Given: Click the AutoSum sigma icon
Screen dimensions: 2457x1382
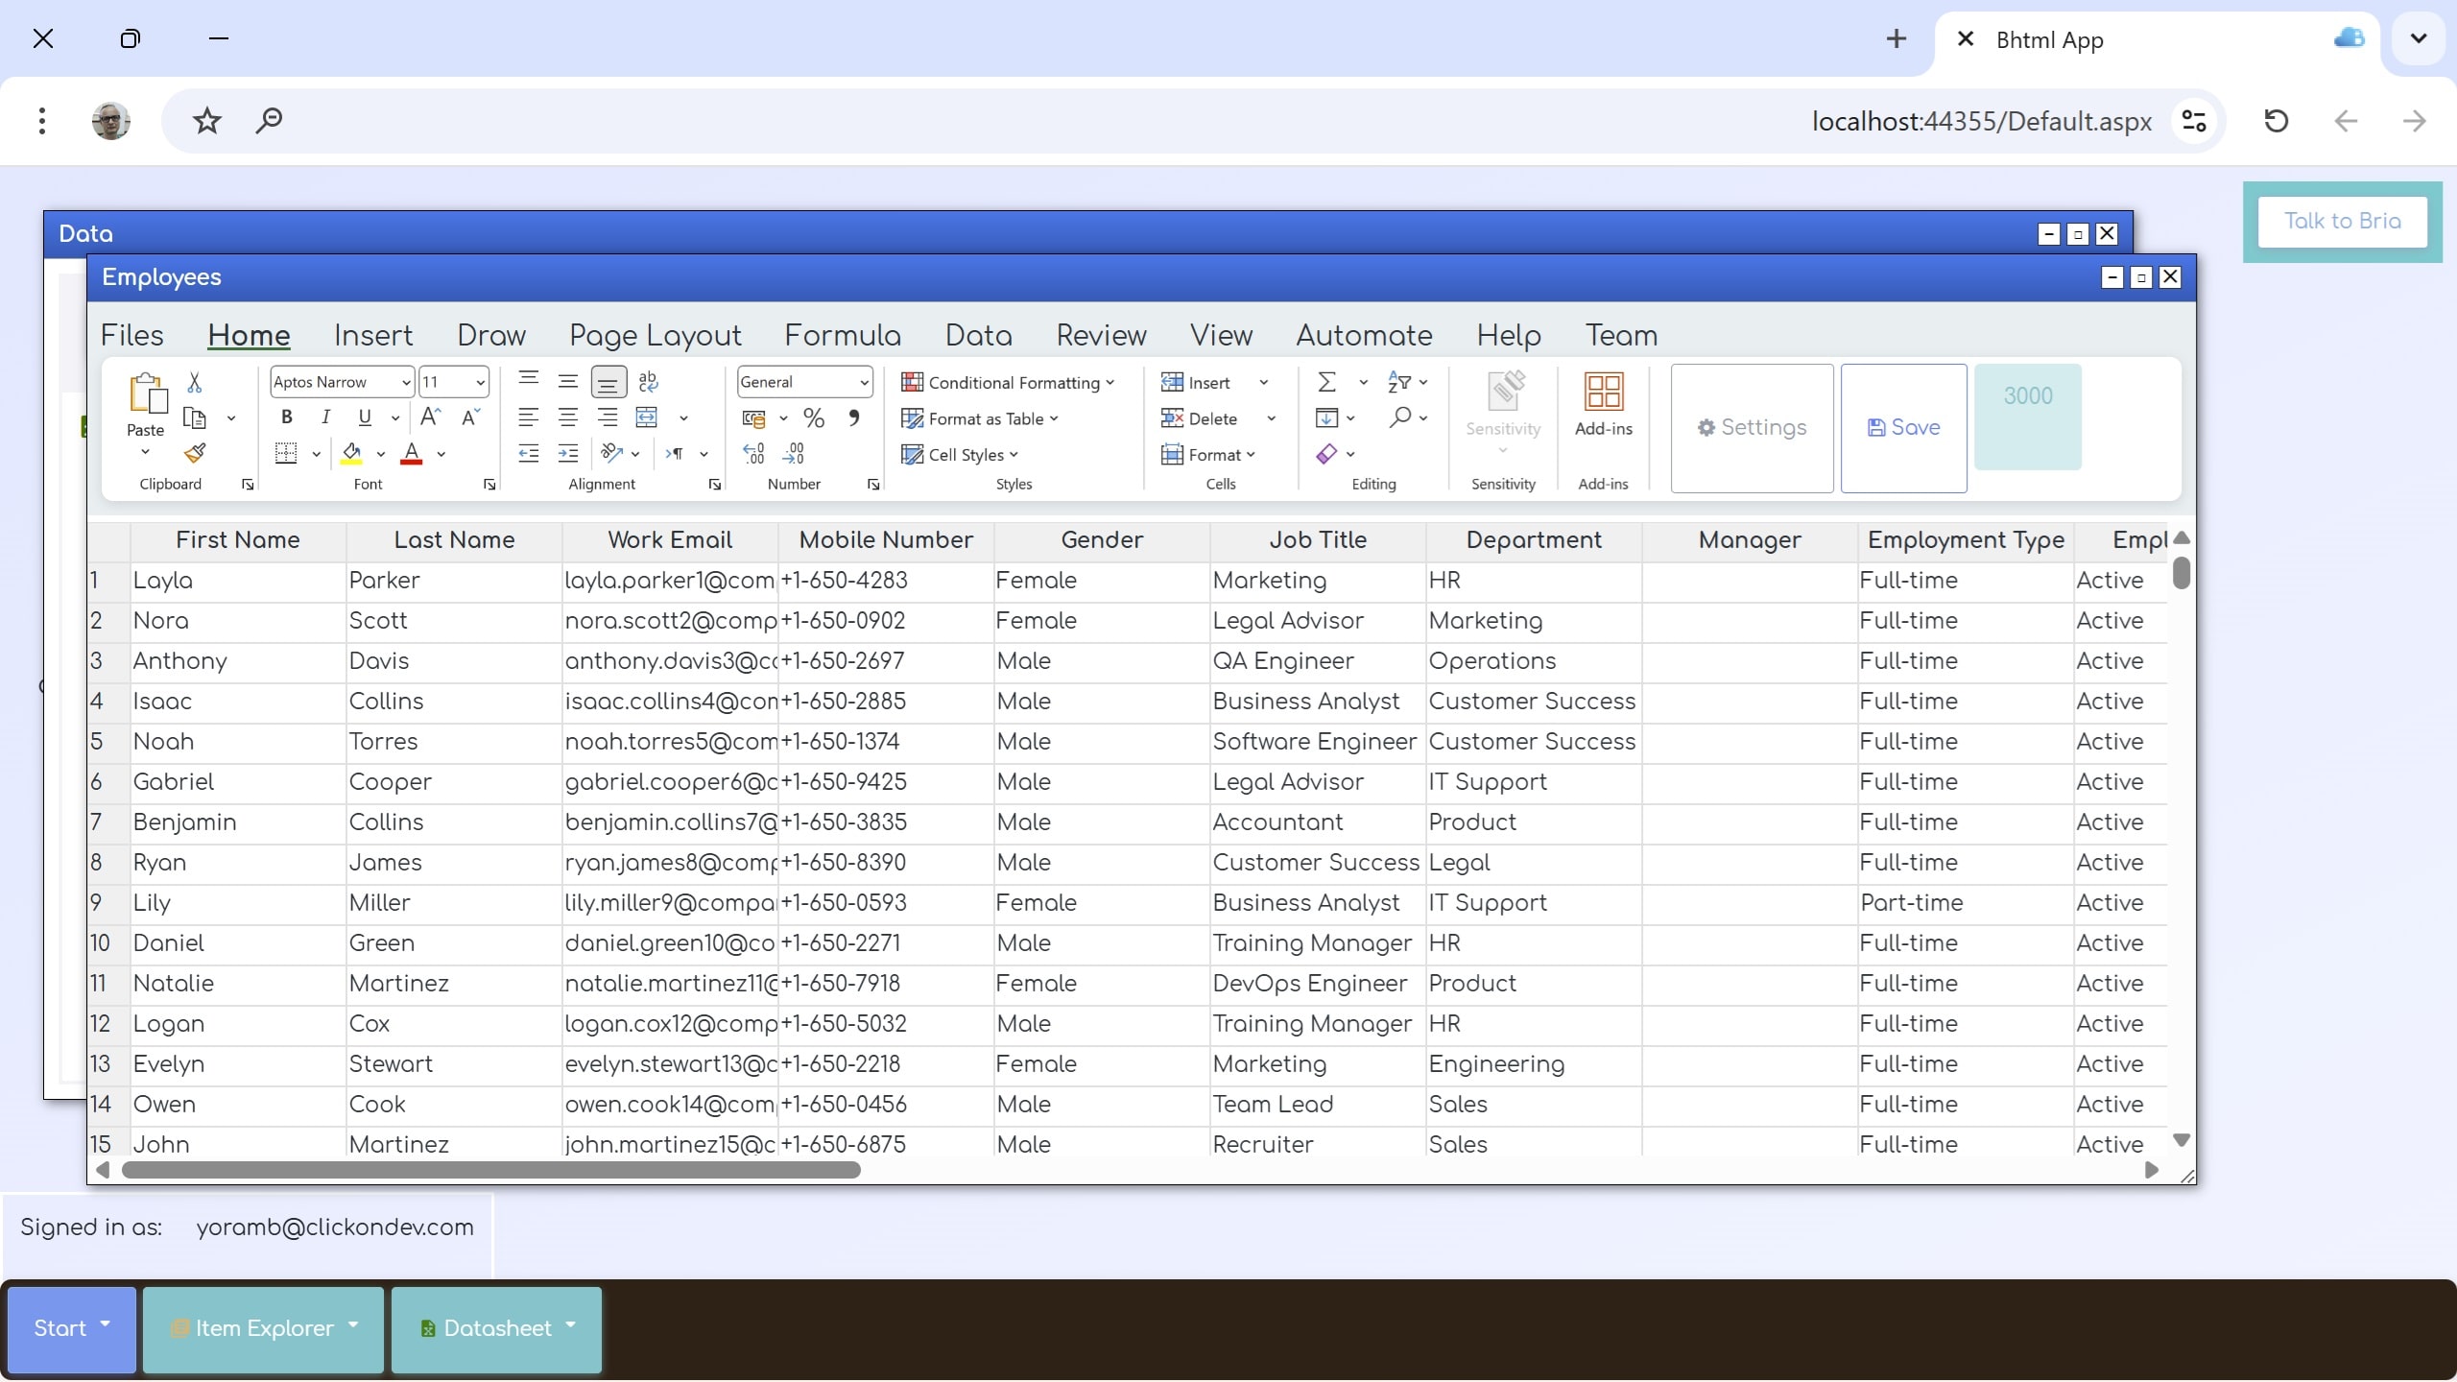Looking at the screenshot, I should coord(1327,382).
